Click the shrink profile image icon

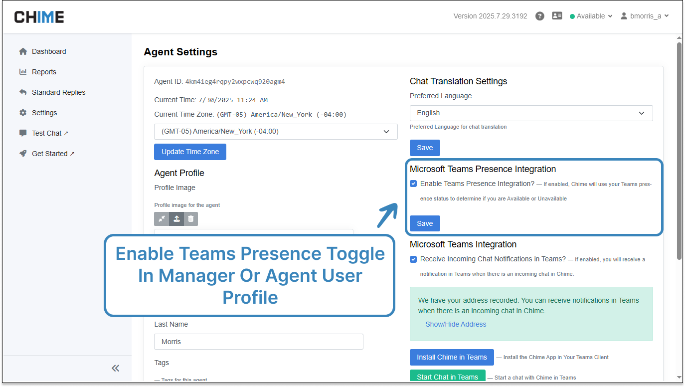(162, 219)
